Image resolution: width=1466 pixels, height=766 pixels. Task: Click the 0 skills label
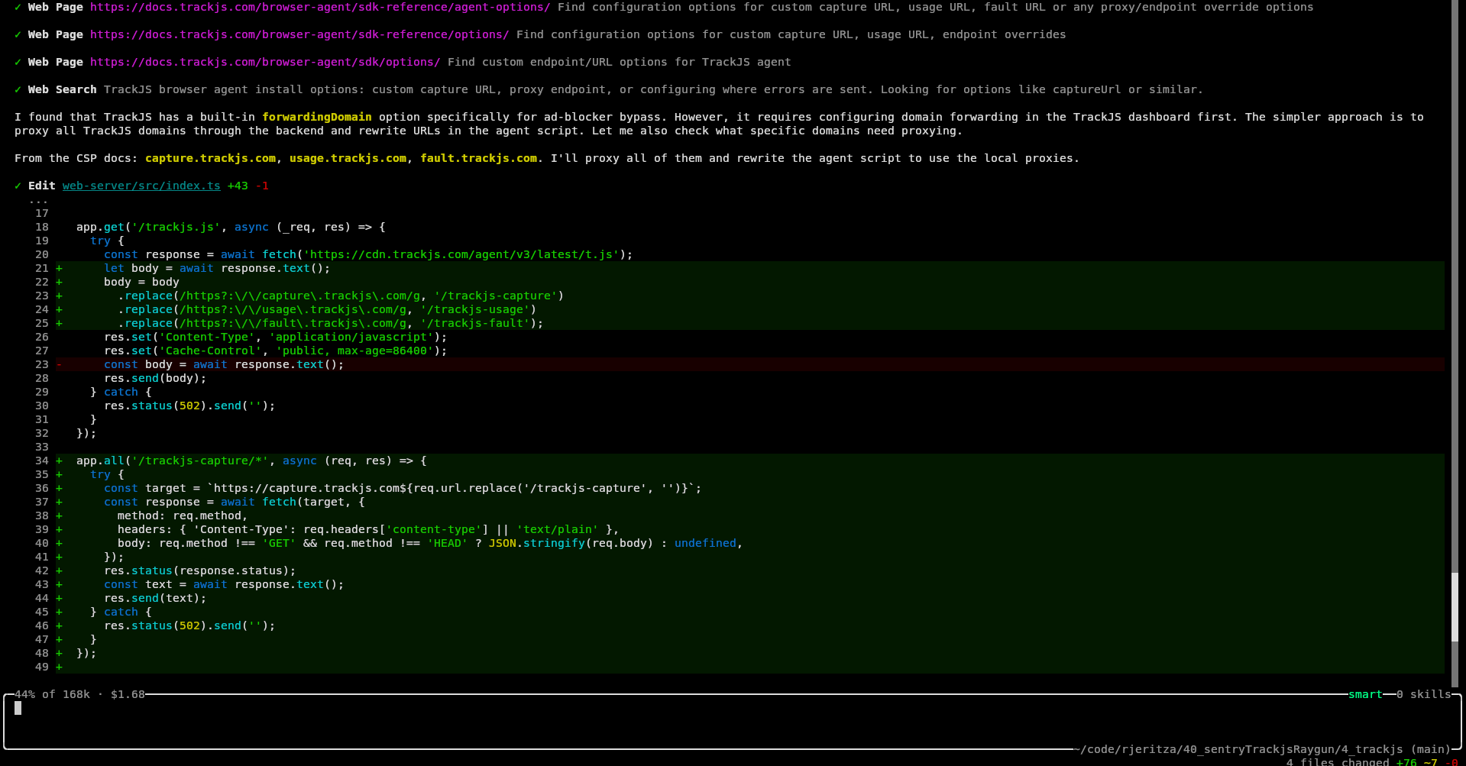tap(1423, 695)
